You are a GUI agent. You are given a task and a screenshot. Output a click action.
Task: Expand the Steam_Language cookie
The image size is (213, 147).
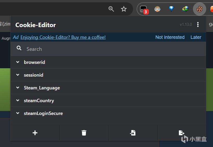(42, 88)
